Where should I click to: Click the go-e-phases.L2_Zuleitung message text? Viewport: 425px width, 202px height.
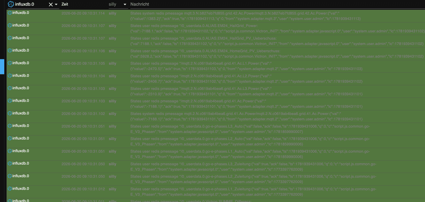coord(253,179)
